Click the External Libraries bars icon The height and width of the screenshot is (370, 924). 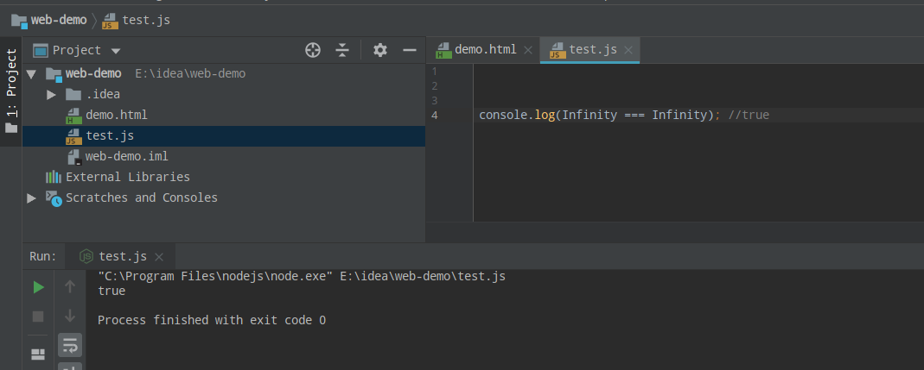[54, 177]
